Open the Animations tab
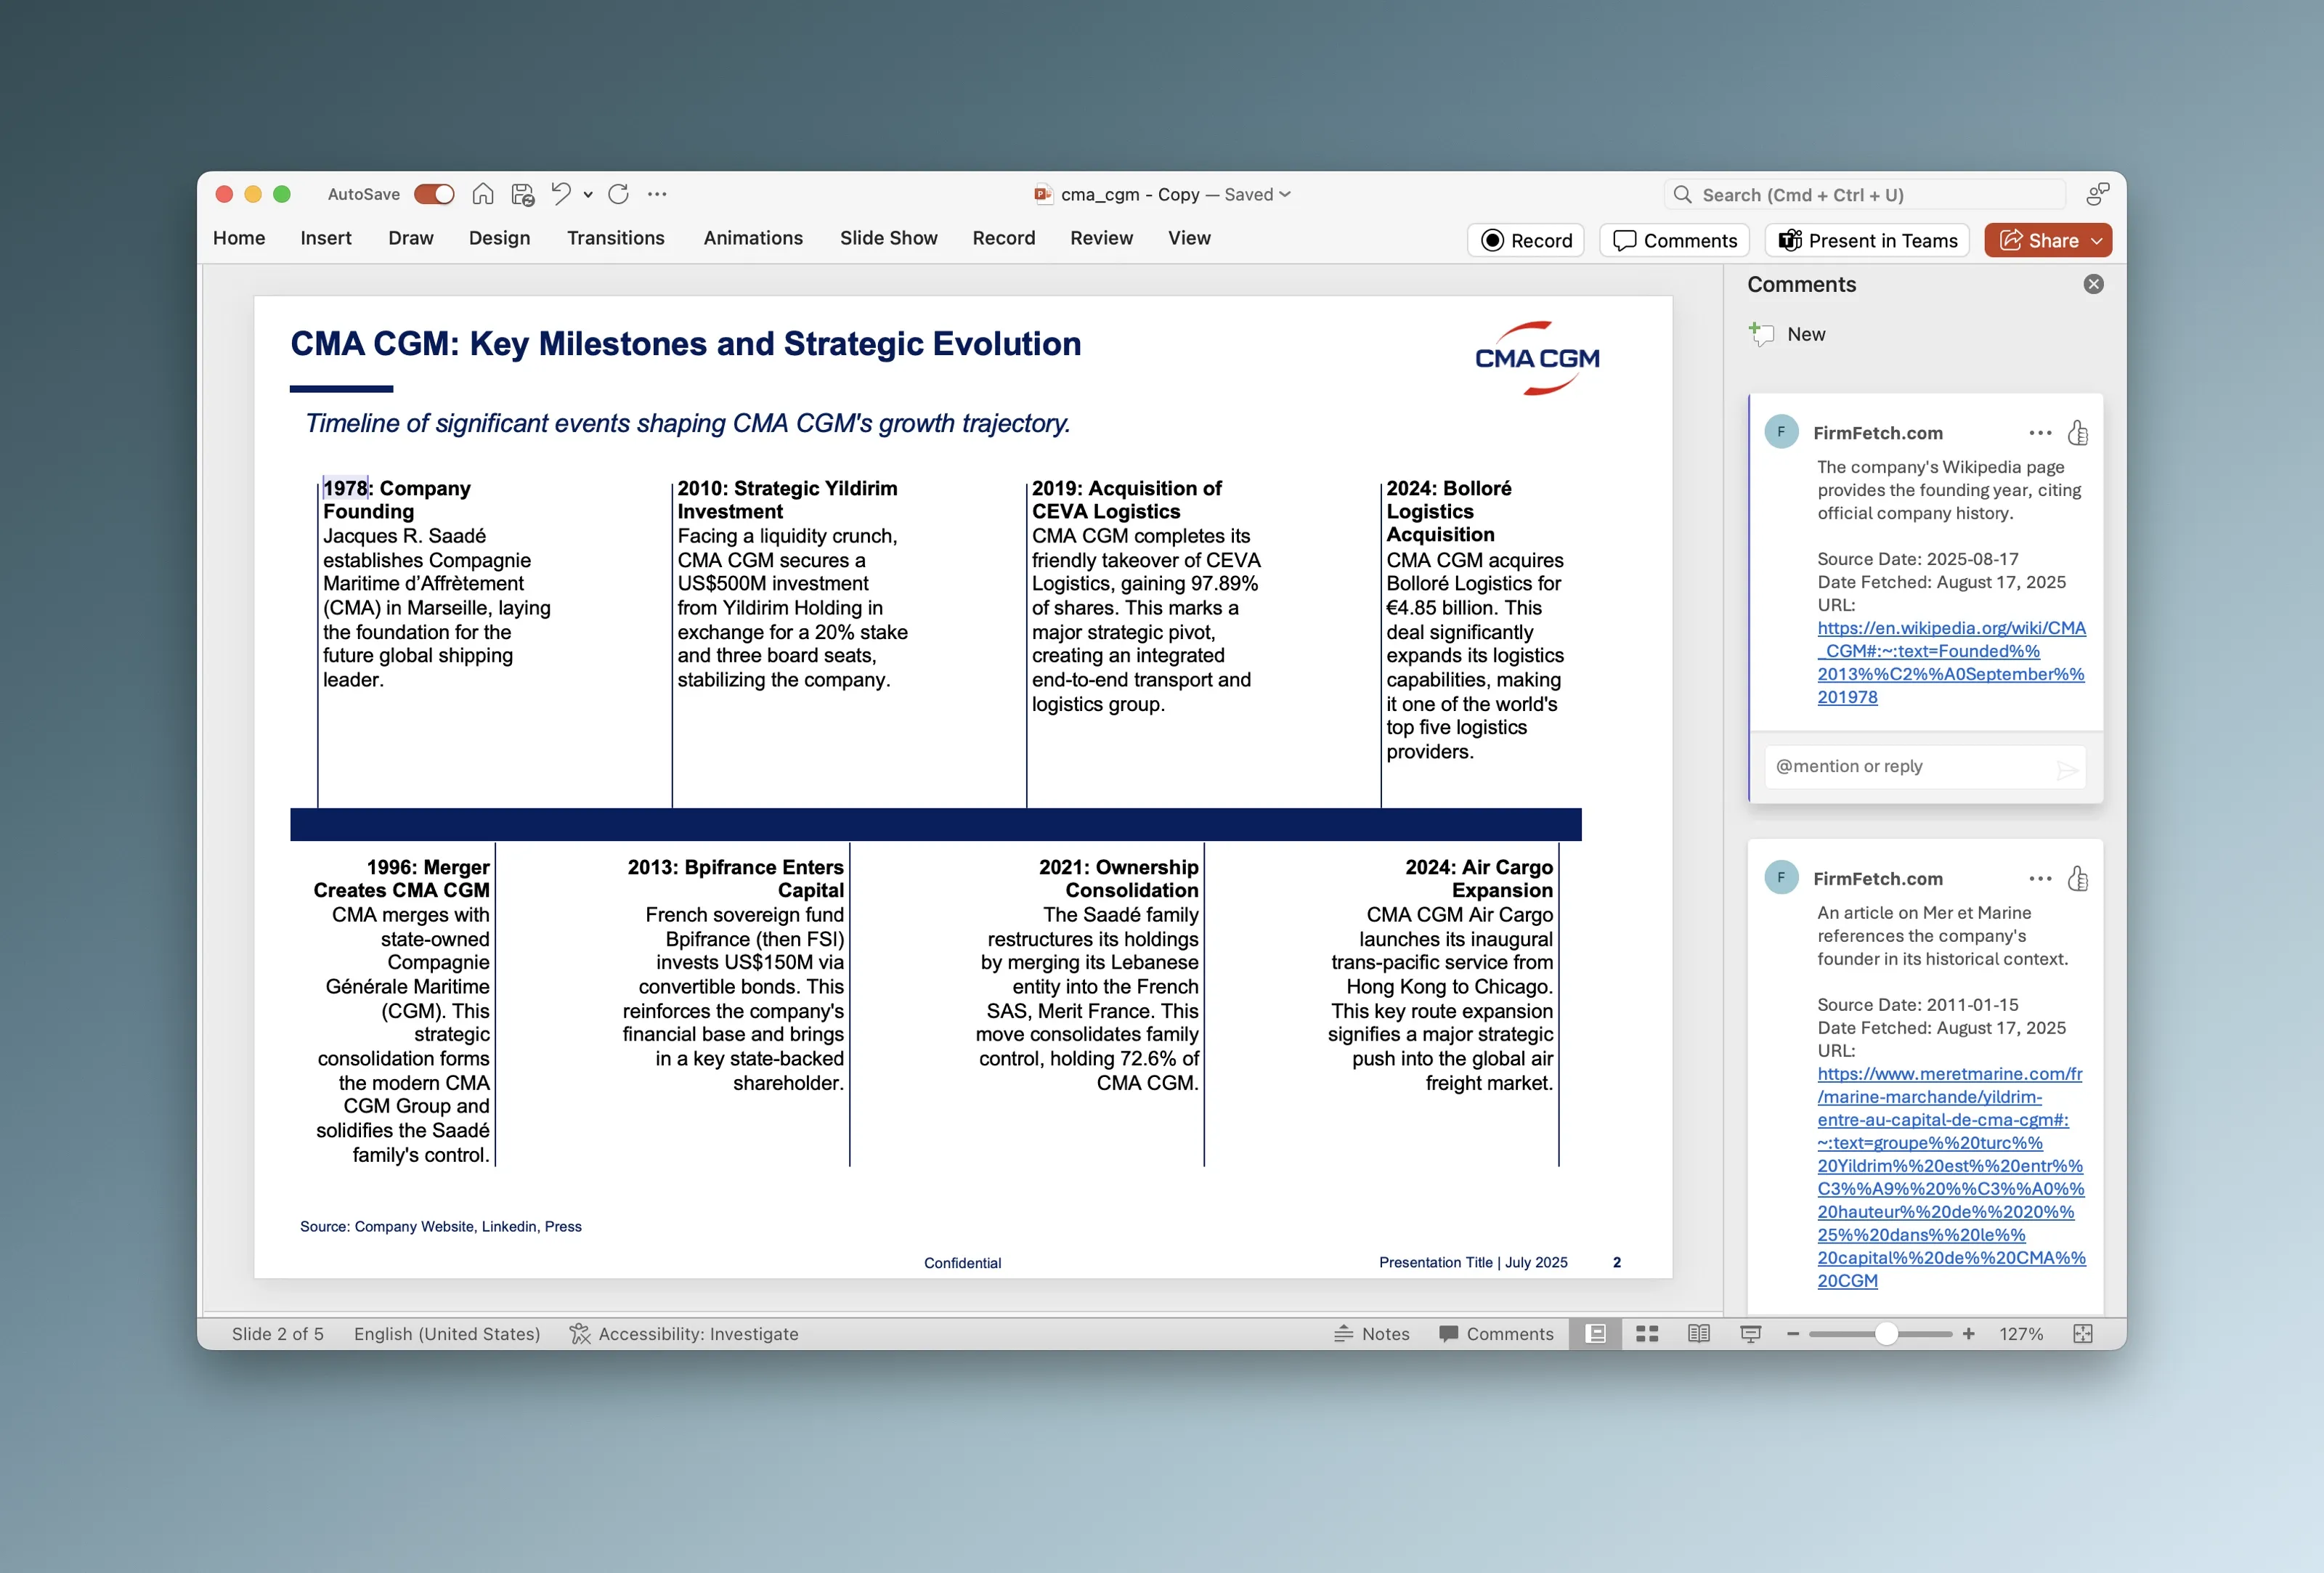Screen dimensions: 2324x1573 click(753, 238)
